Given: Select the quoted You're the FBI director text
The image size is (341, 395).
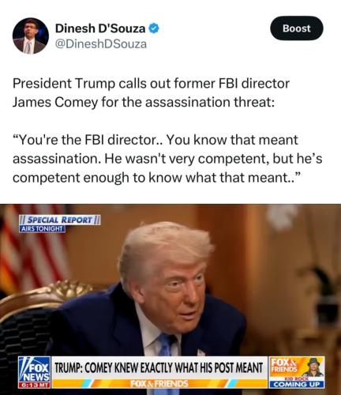Looking at the screenshot, I should [167, 159].
